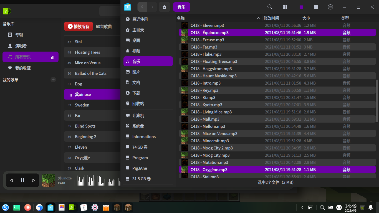Open My Favorites in music library
This screenshot has width=379, height=213.
click(x=31, y=68)
